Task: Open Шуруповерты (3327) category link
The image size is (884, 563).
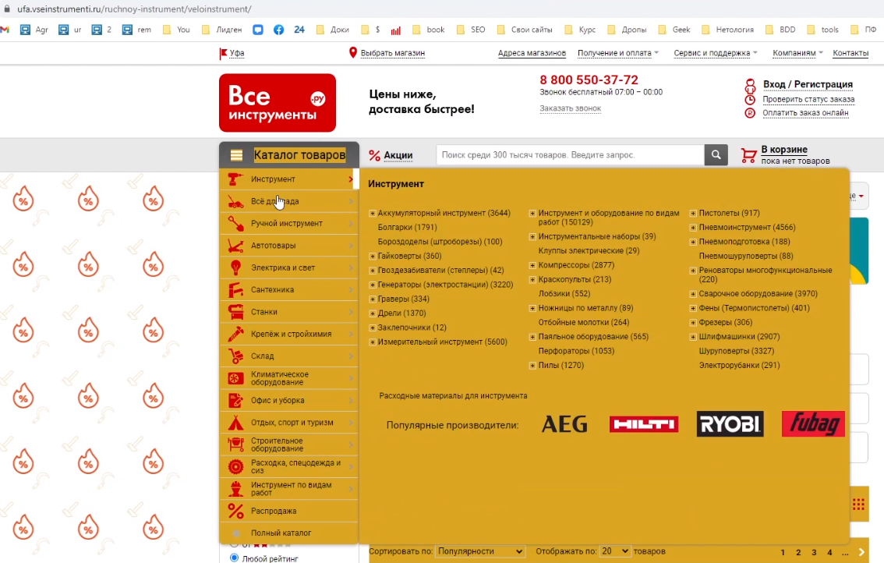Action: [x=737, y=351]
